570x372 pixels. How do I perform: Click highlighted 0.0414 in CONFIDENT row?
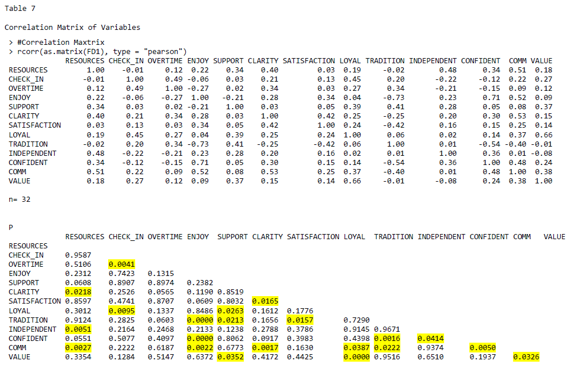pyautogui.click(x=430, y=339)
